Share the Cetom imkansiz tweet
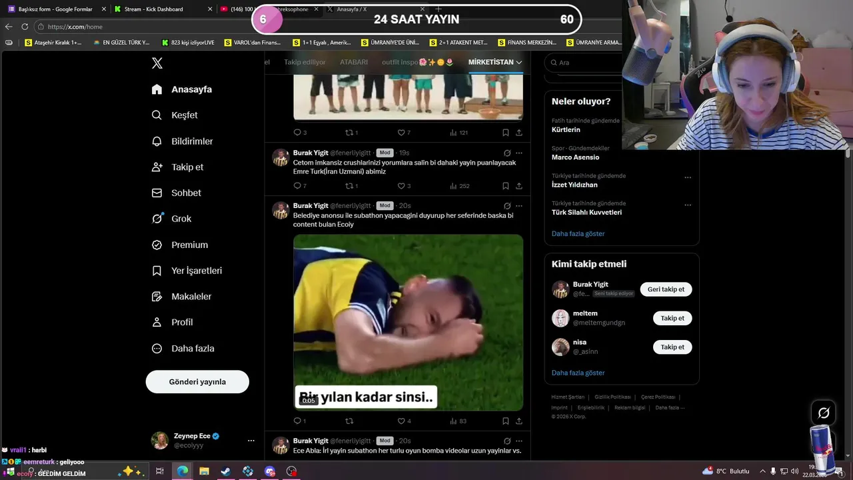The height and width of the screenshot is (480, 853). click(x=519, y=186)
